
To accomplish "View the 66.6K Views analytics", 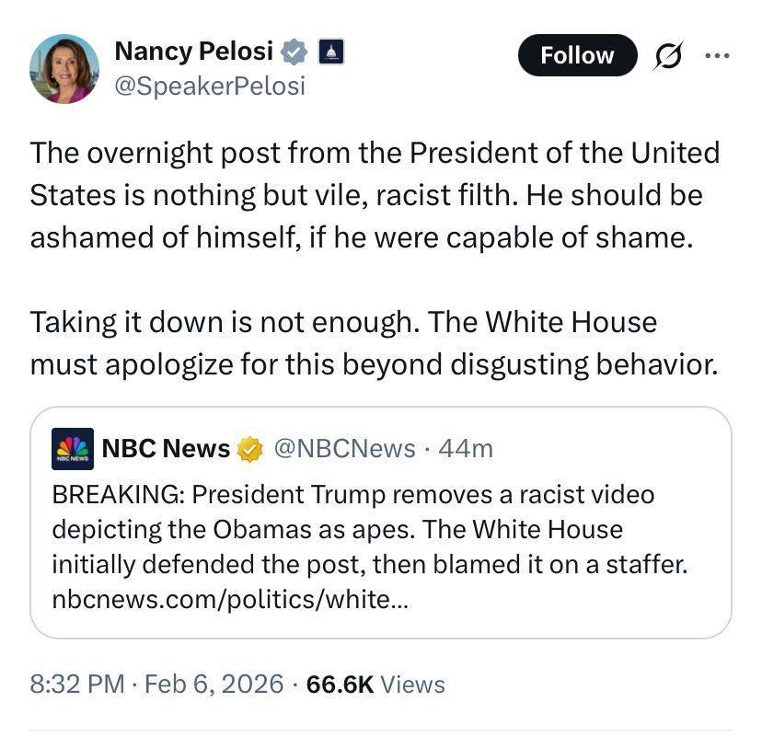I will [376, 685].
